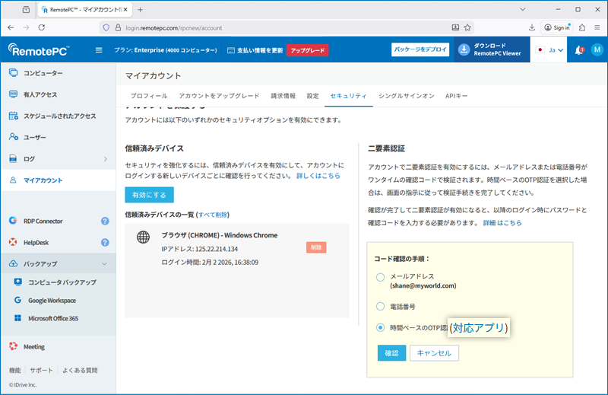Reload the page in browser

[42, 27]
